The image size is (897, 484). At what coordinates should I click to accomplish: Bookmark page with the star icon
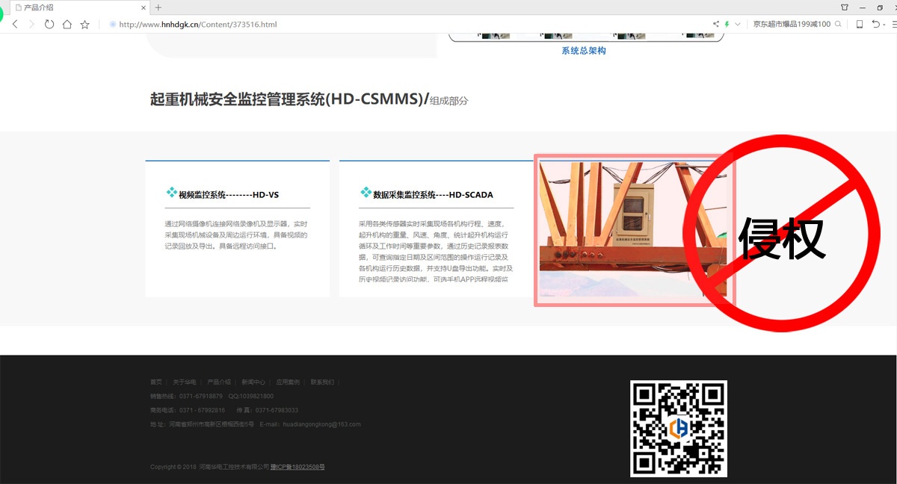[85, 24]
